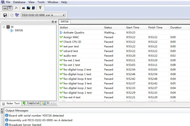Click the info book icon
Viewport: 190px width, 126px height.
click(34, 8)
